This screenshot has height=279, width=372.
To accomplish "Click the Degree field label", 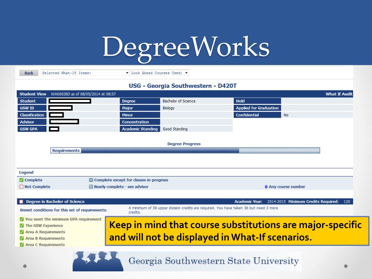I will [x=140, y=101].
